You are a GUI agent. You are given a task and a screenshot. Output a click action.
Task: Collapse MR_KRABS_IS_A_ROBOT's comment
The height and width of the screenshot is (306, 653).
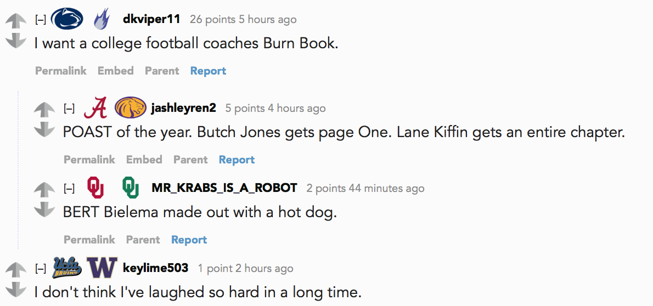pos(69,189)
